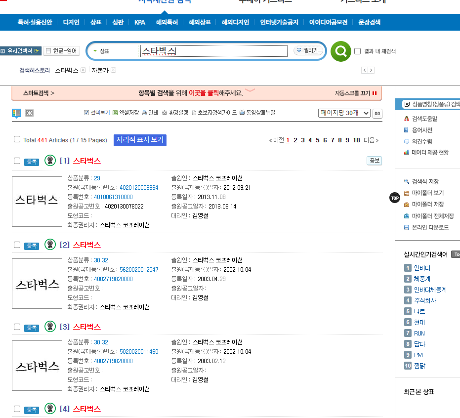460x418 pixels.
Task: Open 초보자검색가이드 beginner guide
Action: pyautogui.click(x=214, y=113)
